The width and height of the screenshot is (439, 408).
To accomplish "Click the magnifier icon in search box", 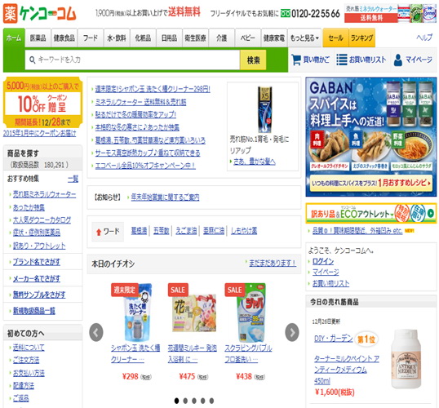I will coord(32,60).
